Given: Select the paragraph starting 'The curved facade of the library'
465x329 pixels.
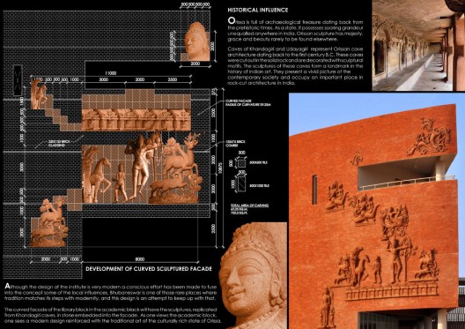Looking at the screenshot, I should [x=113, y=315].
